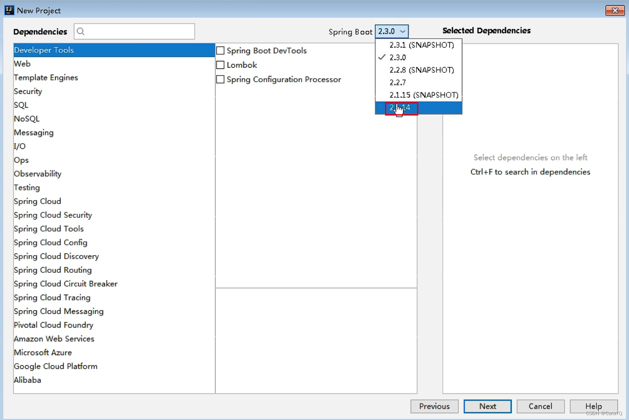
Task: Pick version 2.2.8 (SNAPSHOT)
Action: click(x=419, y=70)
